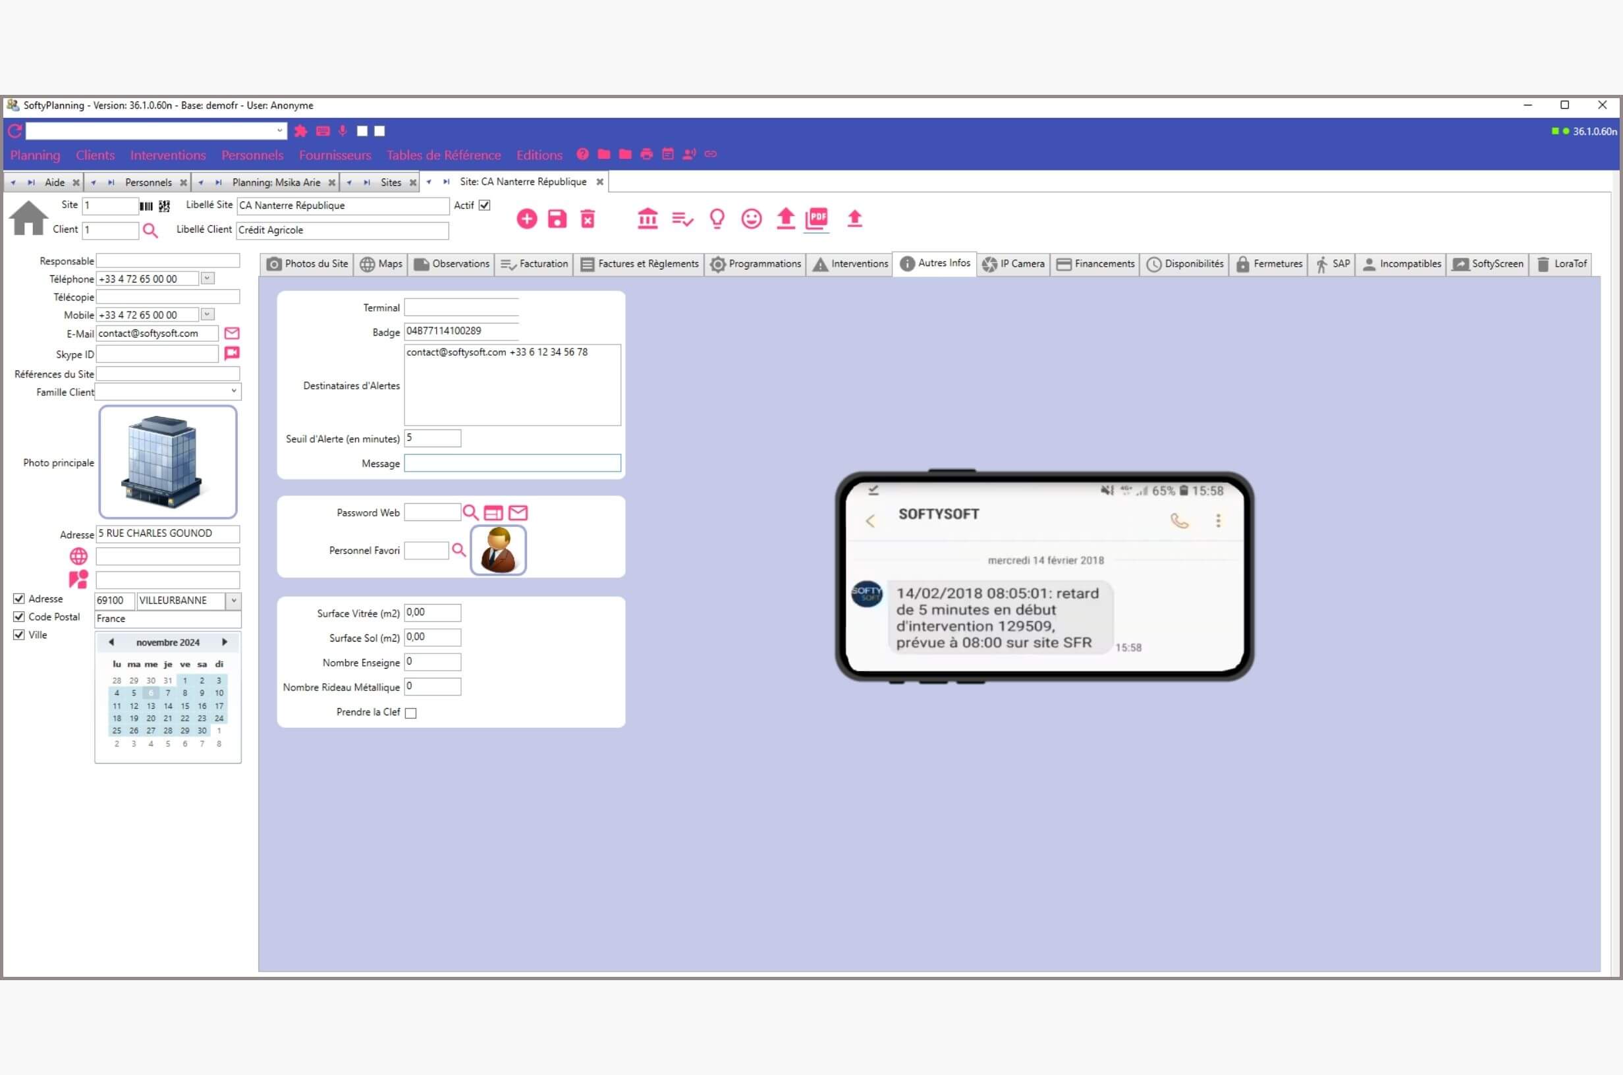Screen dimensions: 1623x1075
Task: Open the lightbulb suggestion tool in the toolbar
Action: click(717, 219)
